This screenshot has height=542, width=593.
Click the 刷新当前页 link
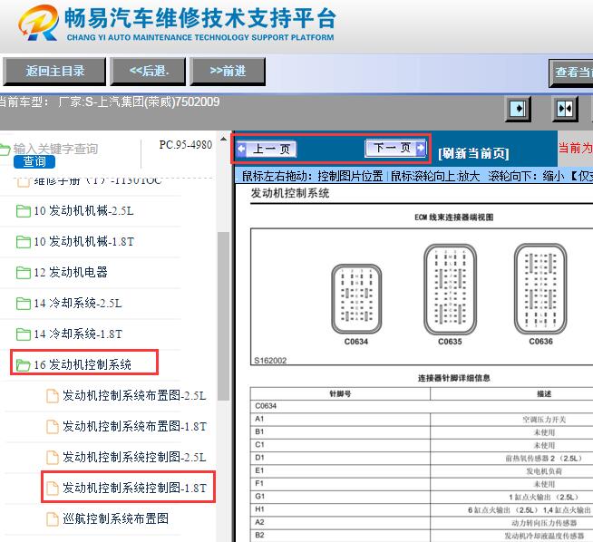pos(473,153)
